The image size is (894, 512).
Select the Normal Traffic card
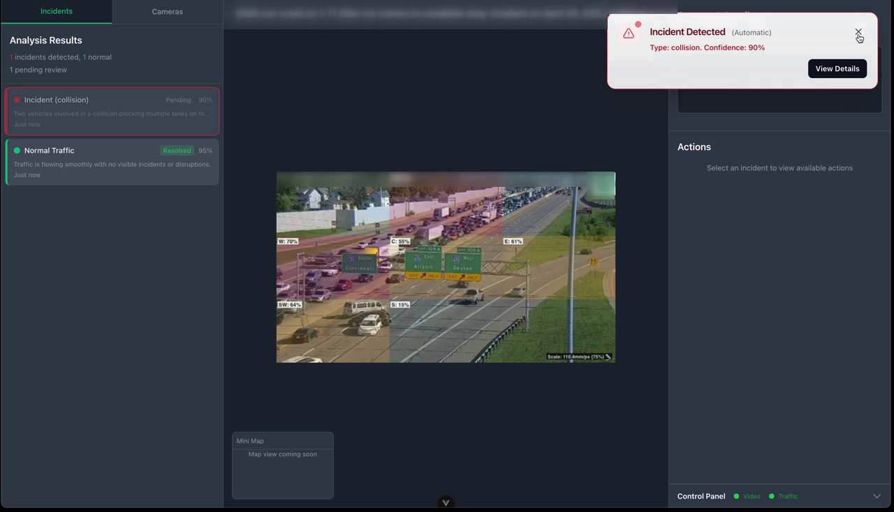pyautogui.click(x=112, y=162)
